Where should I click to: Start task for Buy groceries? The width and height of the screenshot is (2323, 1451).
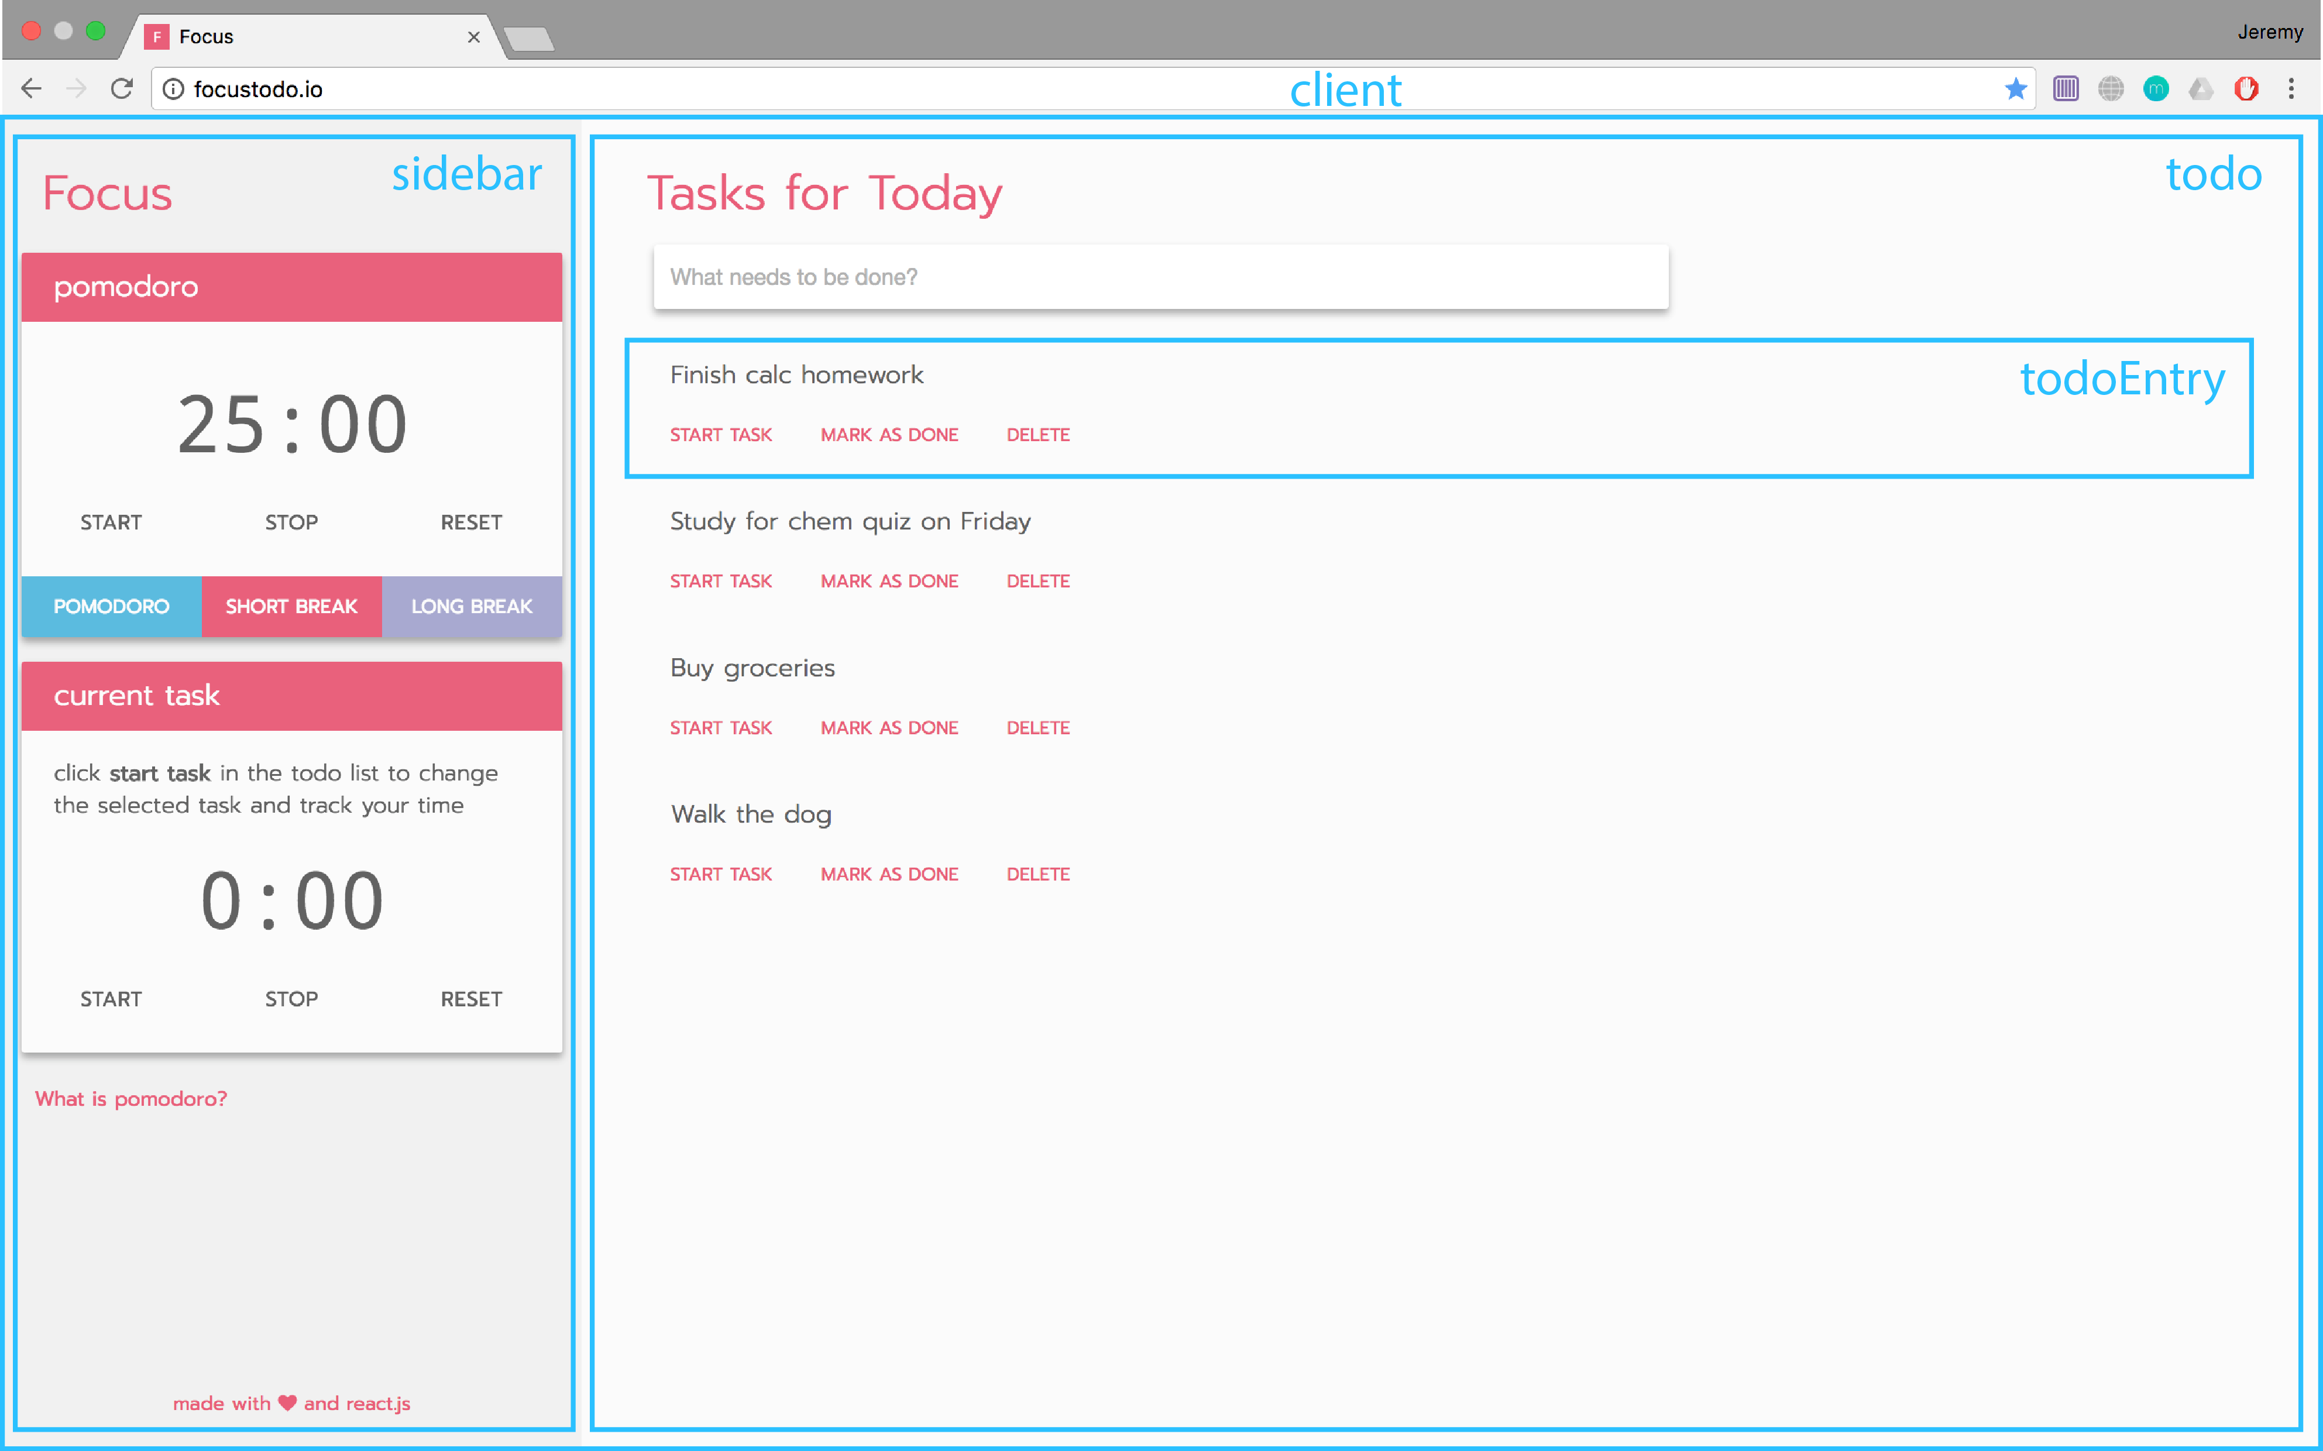pyautogui.click(x=721, y=727)
